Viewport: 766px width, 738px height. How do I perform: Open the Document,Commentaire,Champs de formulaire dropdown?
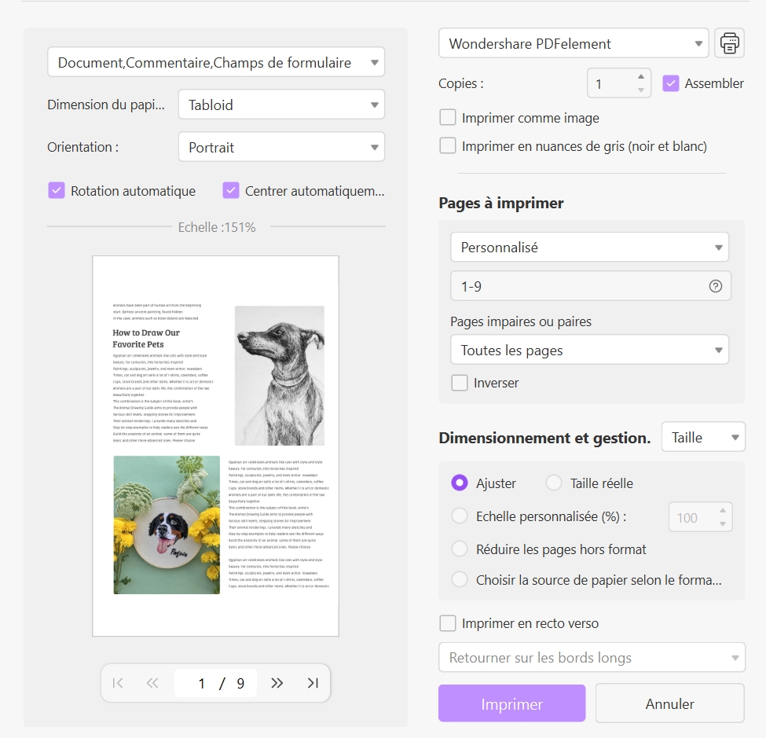point(216,62)
